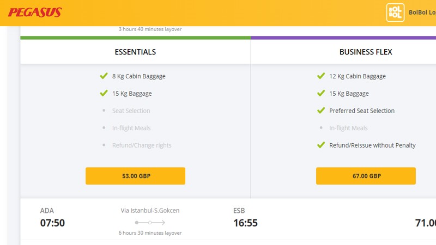The width and height of the screenshot is (436, 245).
Task: Expand the 71.00 price fare options
Action: 425,223
